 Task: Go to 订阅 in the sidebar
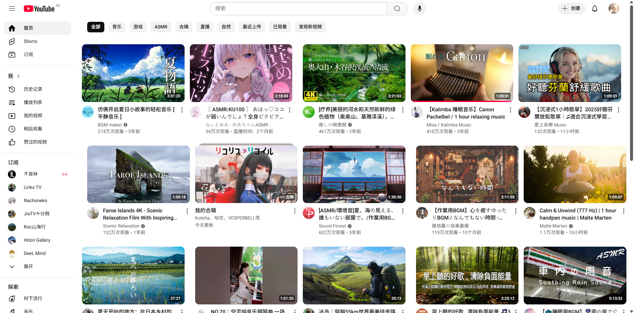28,54
